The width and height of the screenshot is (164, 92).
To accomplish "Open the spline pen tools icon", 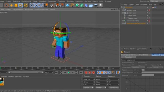I will tap(72, 5).
